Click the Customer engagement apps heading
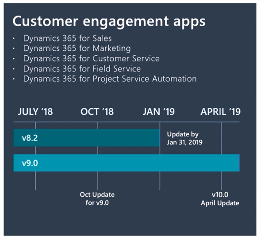 point(109,22)
